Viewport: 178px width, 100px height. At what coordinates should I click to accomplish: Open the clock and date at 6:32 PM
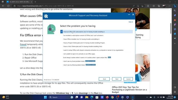(170, 97)
